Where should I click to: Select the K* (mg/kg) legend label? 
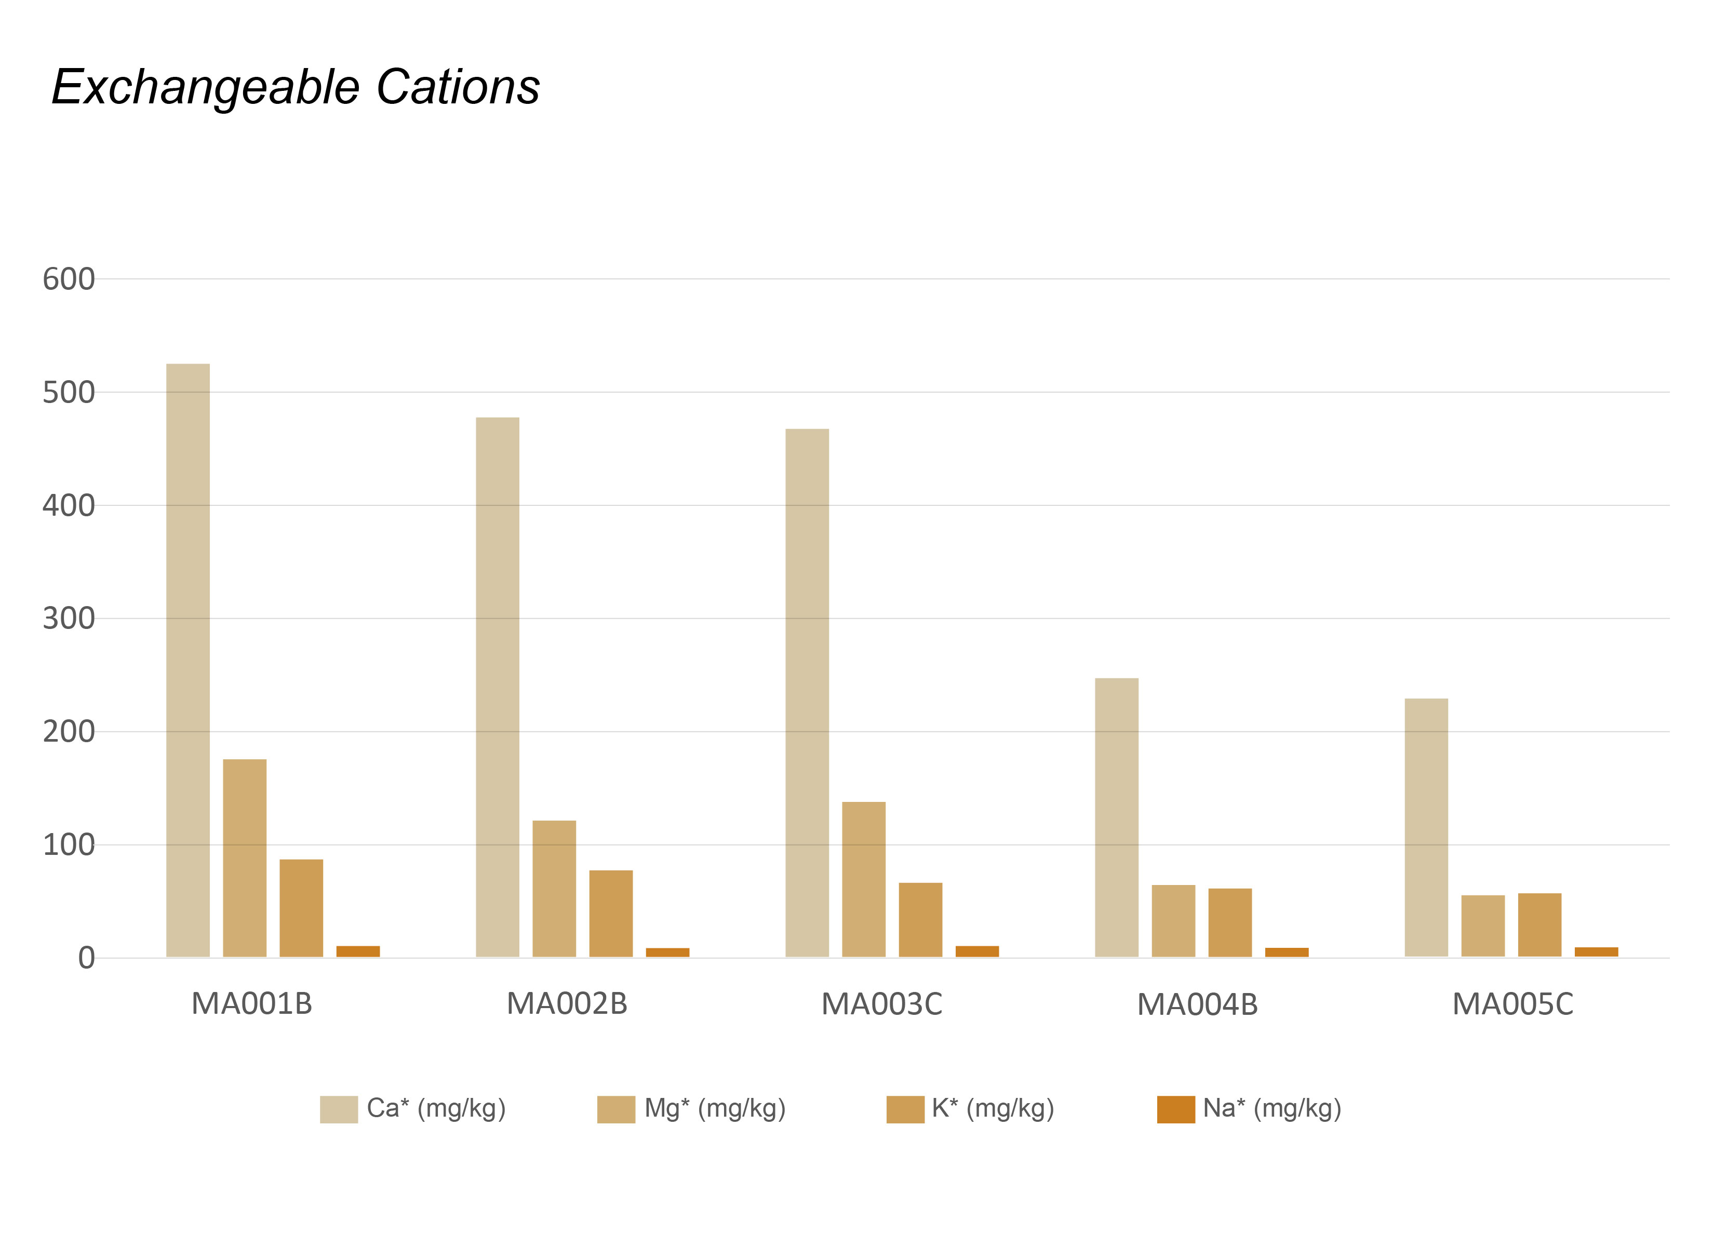[992, 1108]
